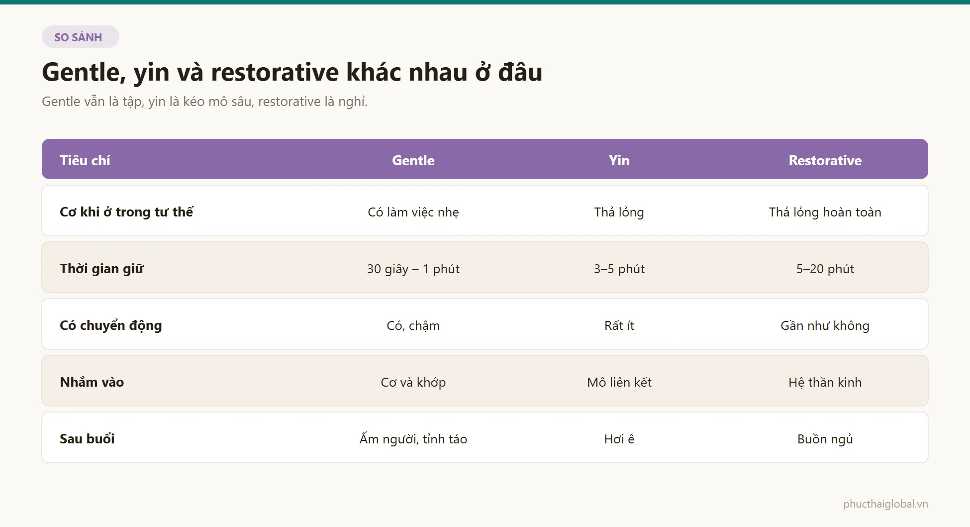Click the subtitle starting 'Gentle vẫn là tập'
970x527 pixels.
pos(204,102)
